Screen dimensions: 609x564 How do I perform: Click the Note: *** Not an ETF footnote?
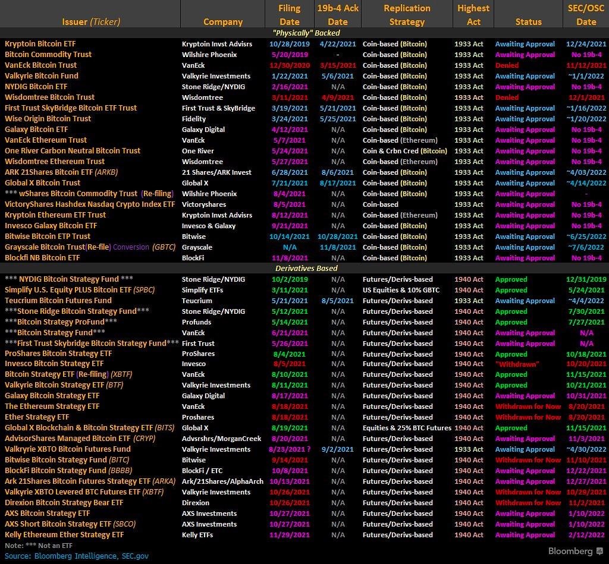[x=39, y=546]
